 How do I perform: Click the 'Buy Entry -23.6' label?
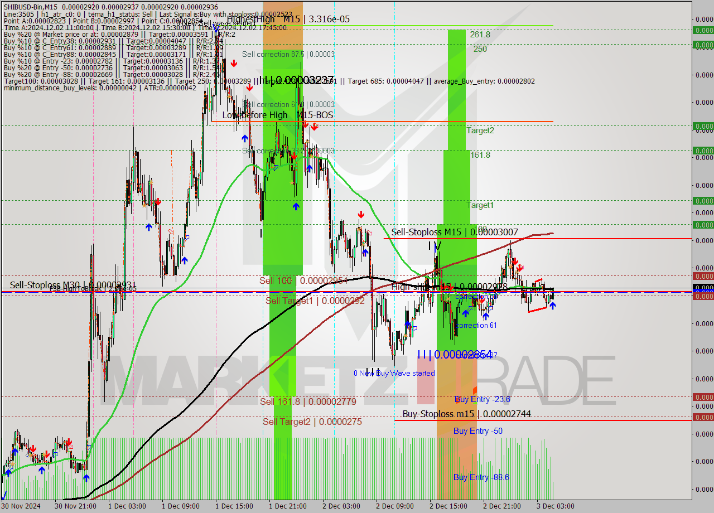pos(482,399)
